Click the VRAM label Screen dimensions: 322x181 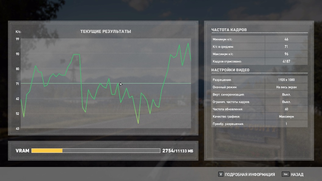[22, 151]
